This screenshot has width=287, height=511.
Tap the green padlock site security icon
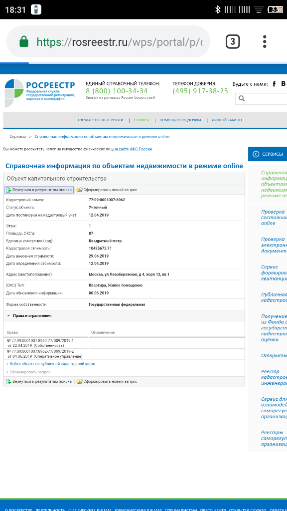coord(24,41)
